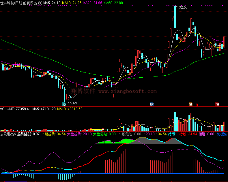Click the 大盘趋势: 20.13 value
Image resolution: width=228 pixels, height=182 pixels.
(79, 134)
